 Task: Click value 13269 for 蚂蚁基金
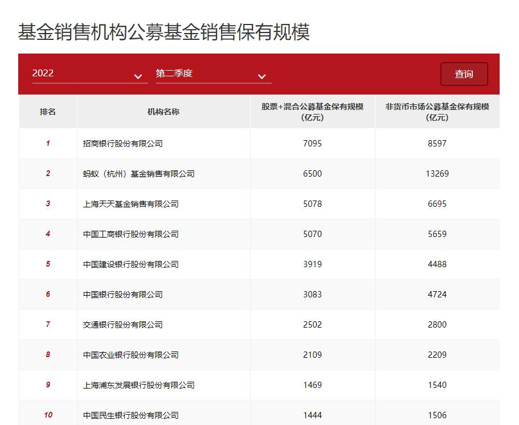437,173
